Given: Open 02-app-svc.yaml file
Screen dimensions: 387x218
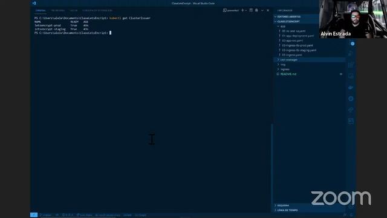Looking at the screenshot, I should 293,41.
